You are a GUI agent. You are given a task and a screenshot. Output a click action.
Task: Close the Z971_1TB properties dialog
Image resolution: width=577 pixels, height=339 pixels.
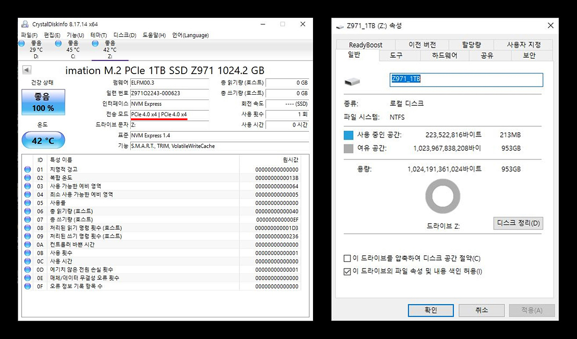point(550,25)
